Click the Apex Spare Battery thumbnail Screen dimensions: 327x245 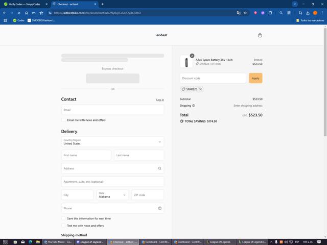(186, 62)
